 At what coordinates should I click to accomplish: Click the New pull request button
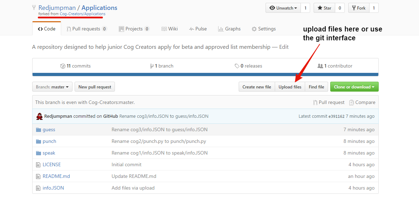point(95,87)
